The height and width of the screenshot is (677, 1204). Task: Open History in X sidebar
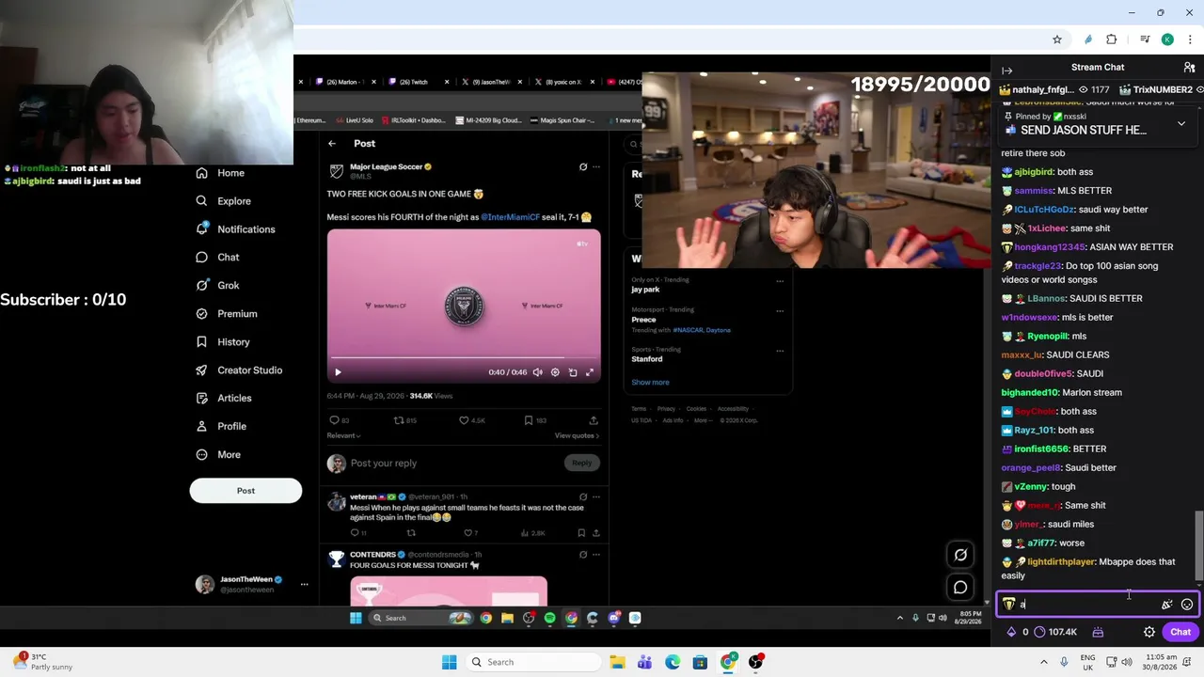(x=223, y=342)
